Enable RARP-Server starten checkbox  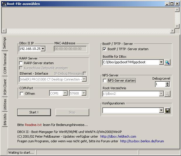click(x=21, y=63)
